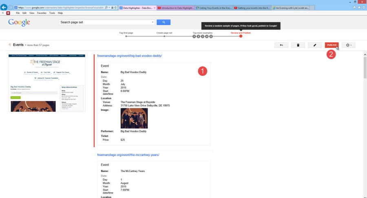The image size is (367, 198).
Task: Click the 'August' month value
Action: click(x=124, y=183)
